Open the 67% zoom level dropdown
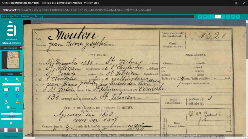 (x=11, y=85)
